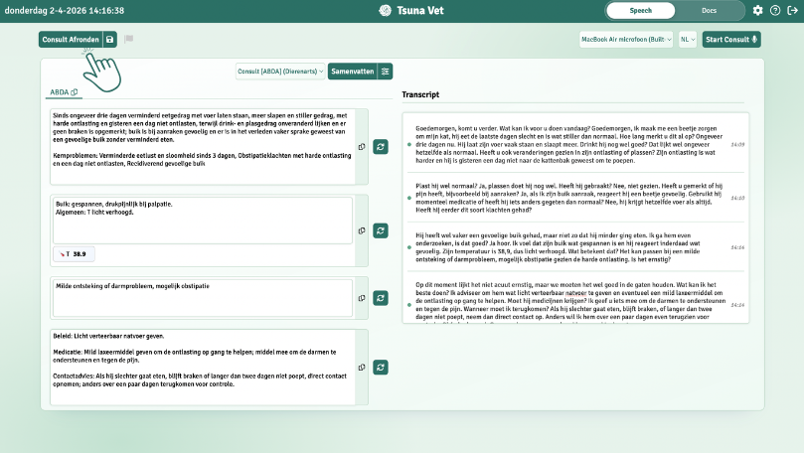The height and width of the screenshot is (453, 804).
Task: Select the ABDA tab
Action: pos(60,92)
